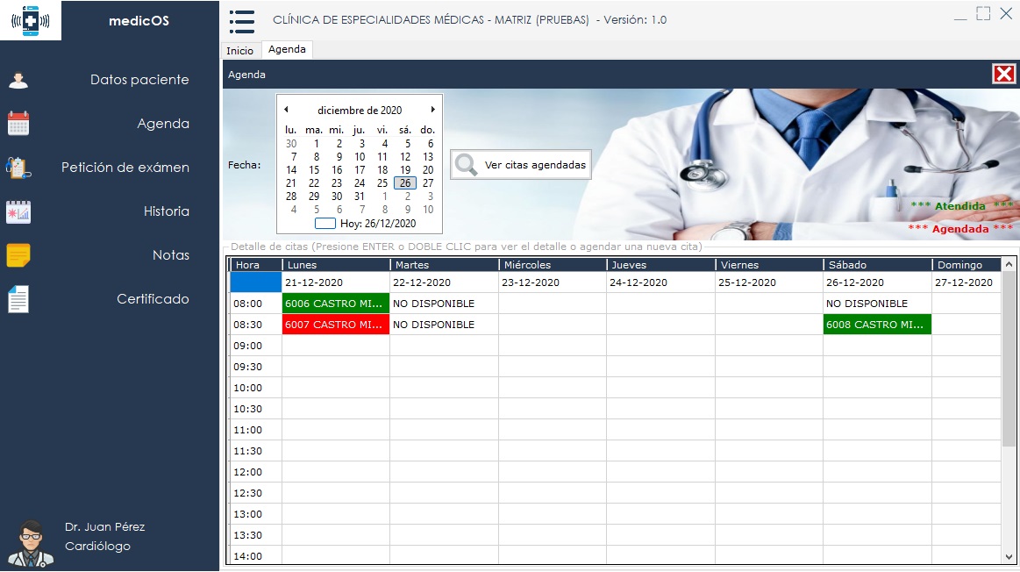
Task: Select the Agenda tab
Action: [287, 50]
